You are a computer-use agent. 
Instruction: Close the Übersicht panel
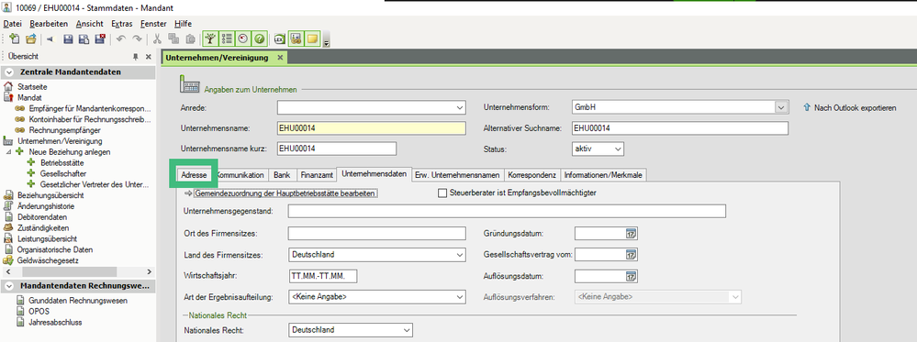coord(149,57)
